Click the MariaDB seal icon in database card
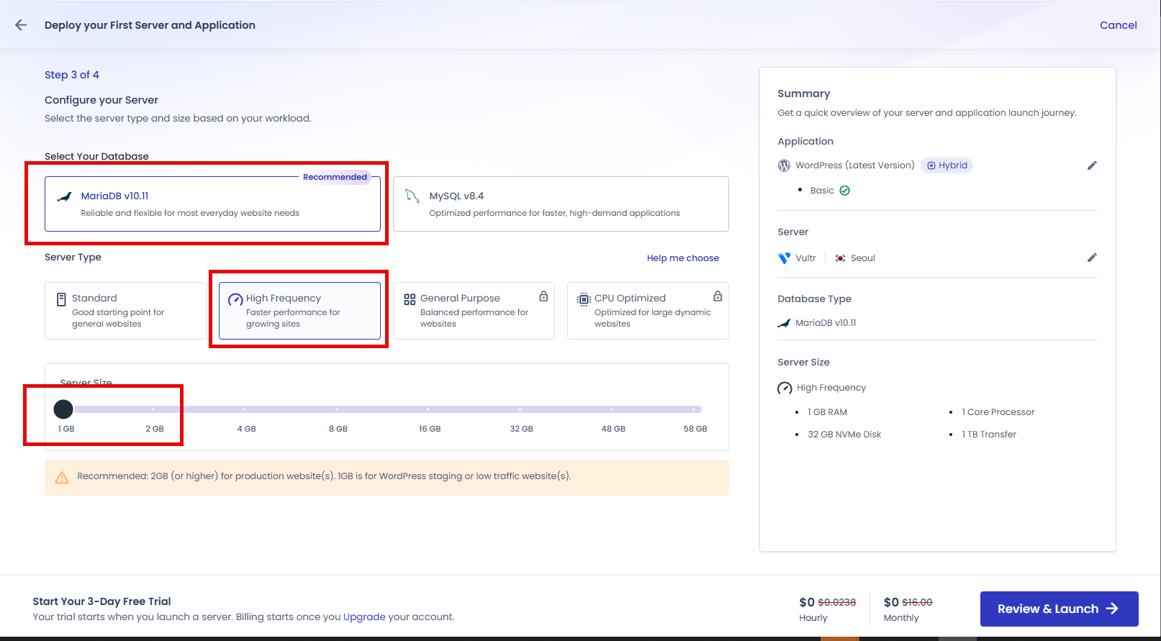1161x641 pixels. click(x=64, y=196)
